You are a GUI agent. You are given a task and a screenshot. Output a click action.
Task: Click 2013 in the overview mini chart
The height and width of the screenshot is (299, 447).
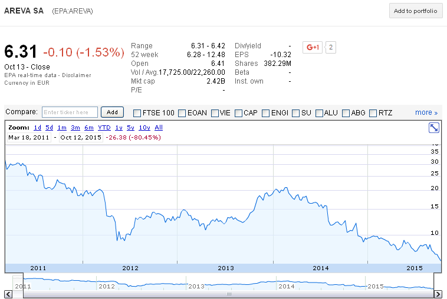196,286
